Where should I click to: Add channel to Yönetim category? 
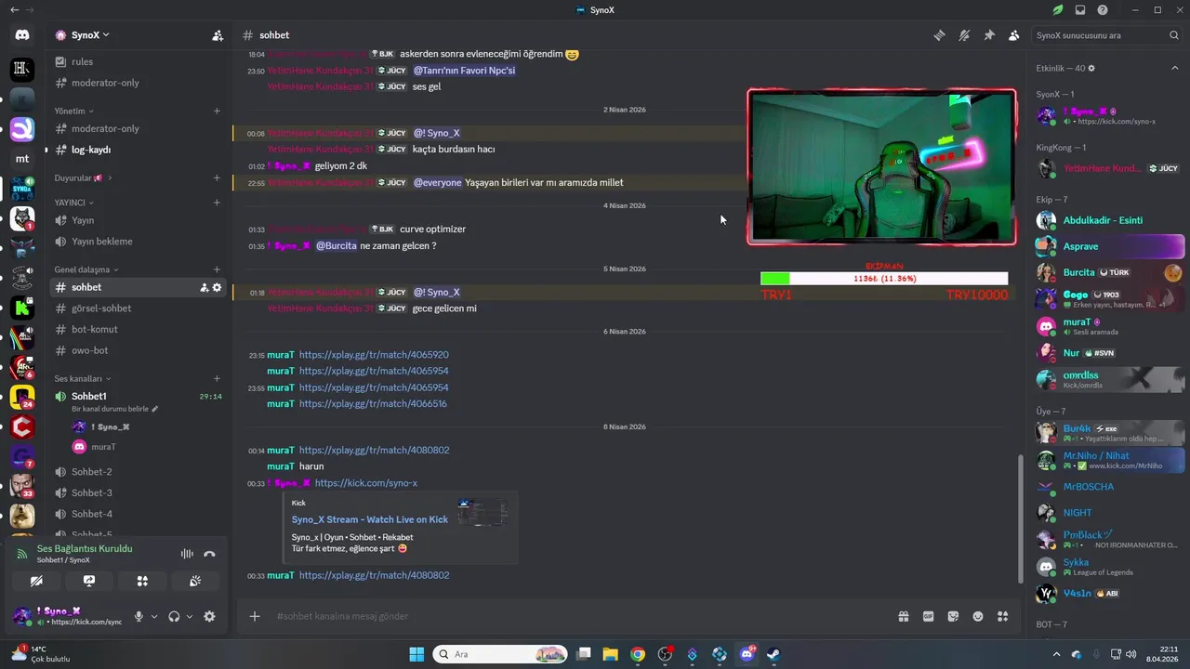pyautogui.click(x=217, y=111)
